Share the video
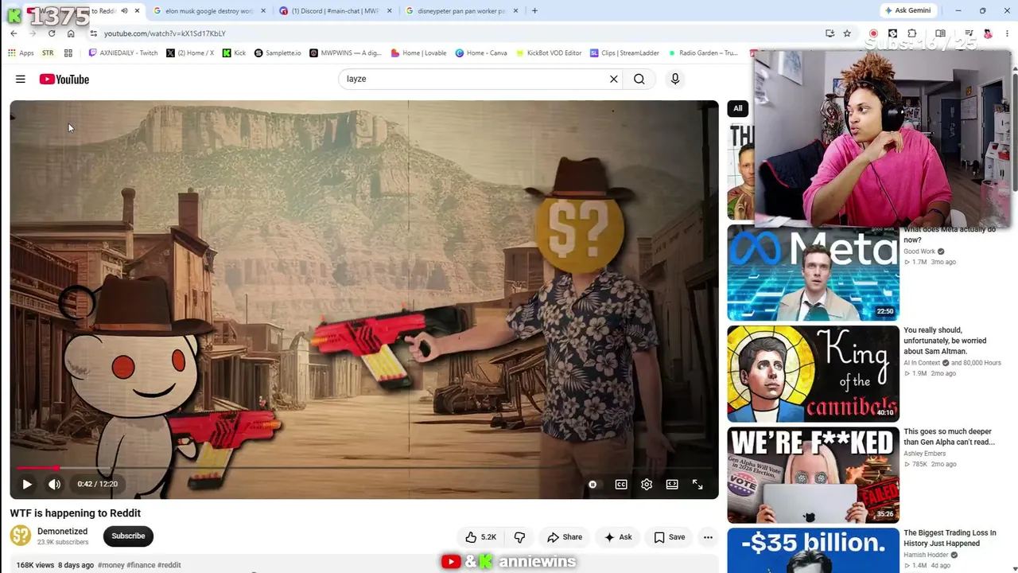1018x573 pixels. 565,537
